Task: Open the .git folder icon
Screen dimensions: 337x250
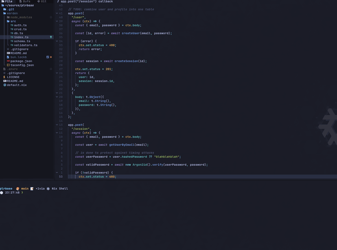Action: 4,9
